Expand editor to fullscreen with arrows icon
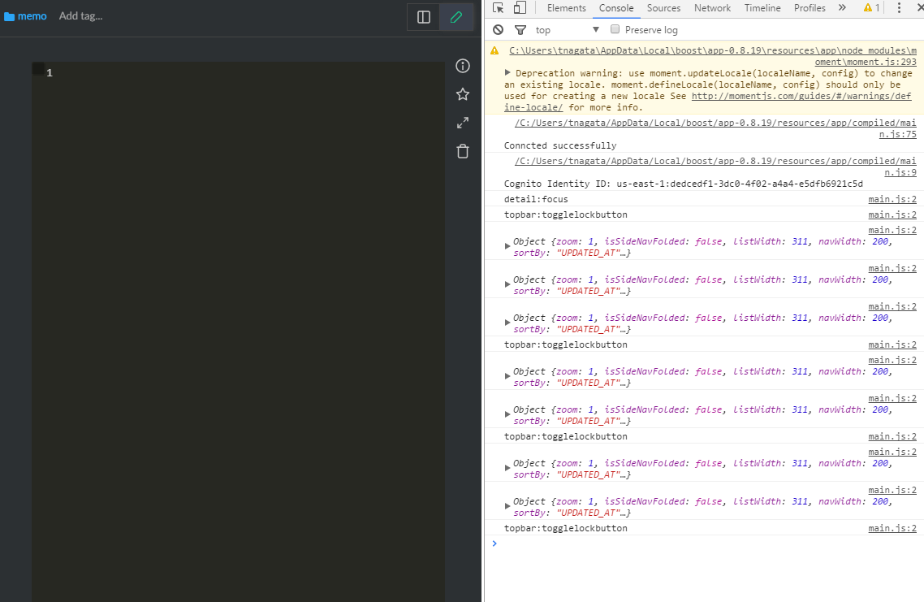 click(463, 123)
